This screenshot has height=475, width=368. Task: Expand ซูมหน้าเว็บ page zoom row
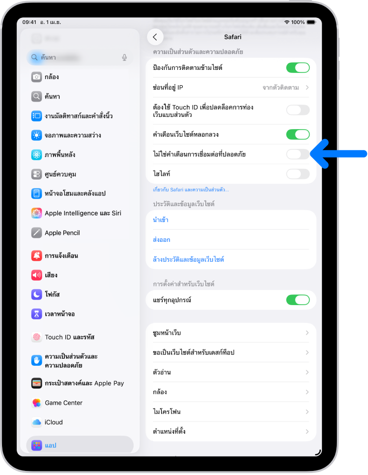[x=231, y=333]
